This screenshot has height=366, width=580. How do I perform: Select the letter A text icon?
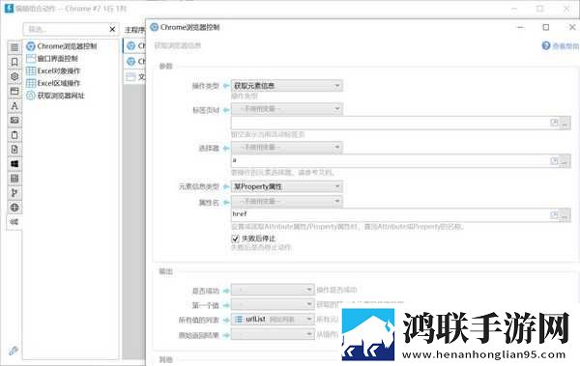(14, 105)
